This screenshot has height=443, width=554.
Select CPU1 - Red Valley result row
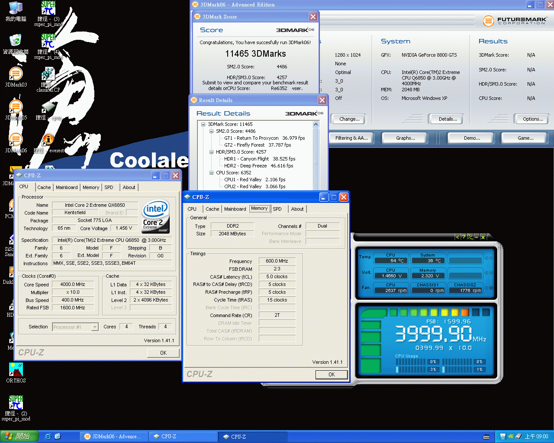(x=254, y=180)
